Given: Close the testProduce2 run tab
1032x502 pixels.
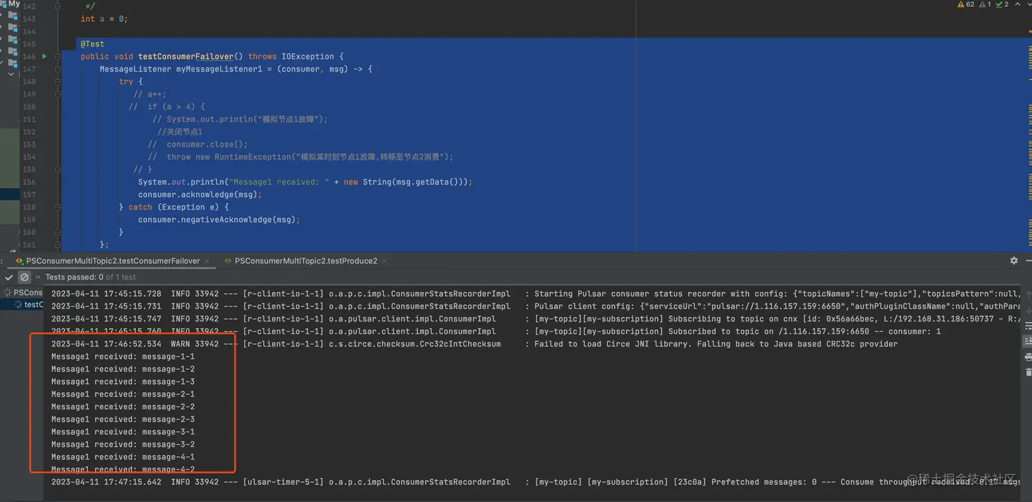Looking at the screenshot, I should click(384, 261).
